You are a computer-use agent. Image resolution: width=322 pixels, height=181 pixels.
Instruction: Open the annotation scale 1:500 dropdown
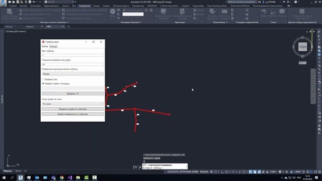(273, 172)
